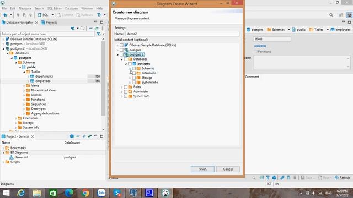Image resolution: width=353 pixels, height=198 pixels.
Task: Expand DBeaver Sample Database in the wizard tree
Action: (117, 45)
